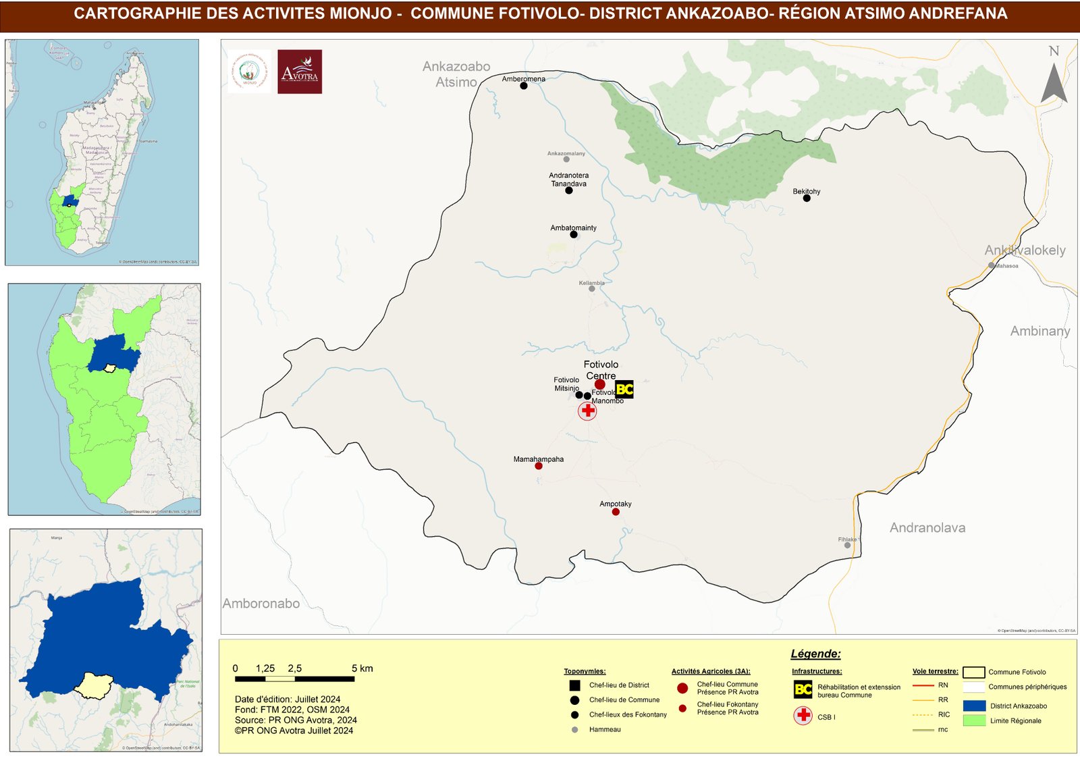Click the orange RR road line sample

pyautogui.click(x=923, y=700)
